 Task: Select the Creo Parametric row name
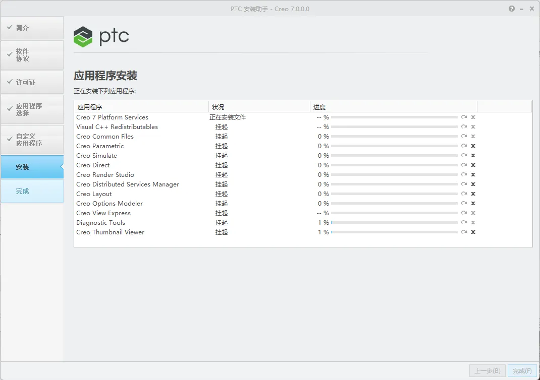(100, 146)
